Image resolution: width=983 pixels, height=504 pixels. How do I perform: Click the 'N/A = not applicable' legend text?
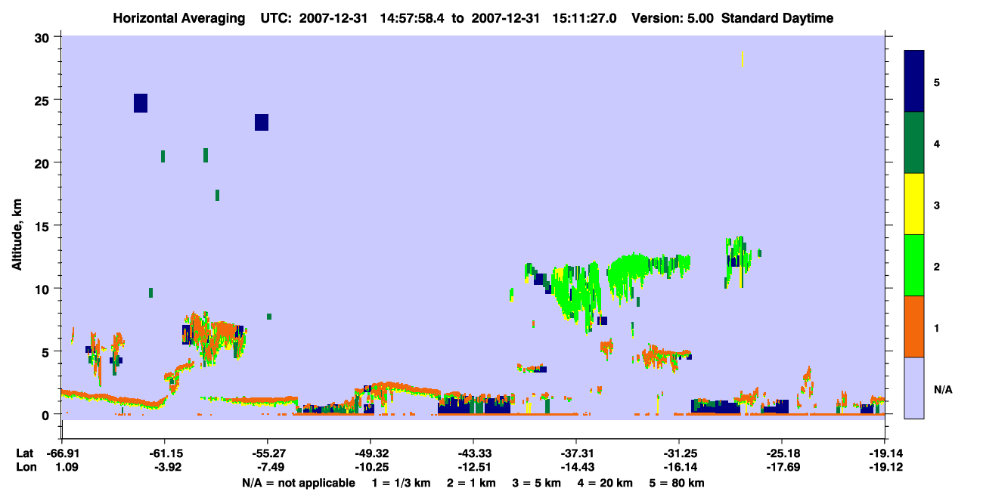coord(298,483)
